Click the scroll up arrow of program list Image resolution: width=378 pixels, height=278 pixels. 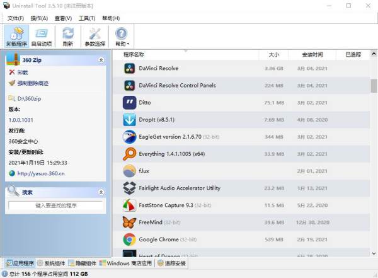pos(374,54)
